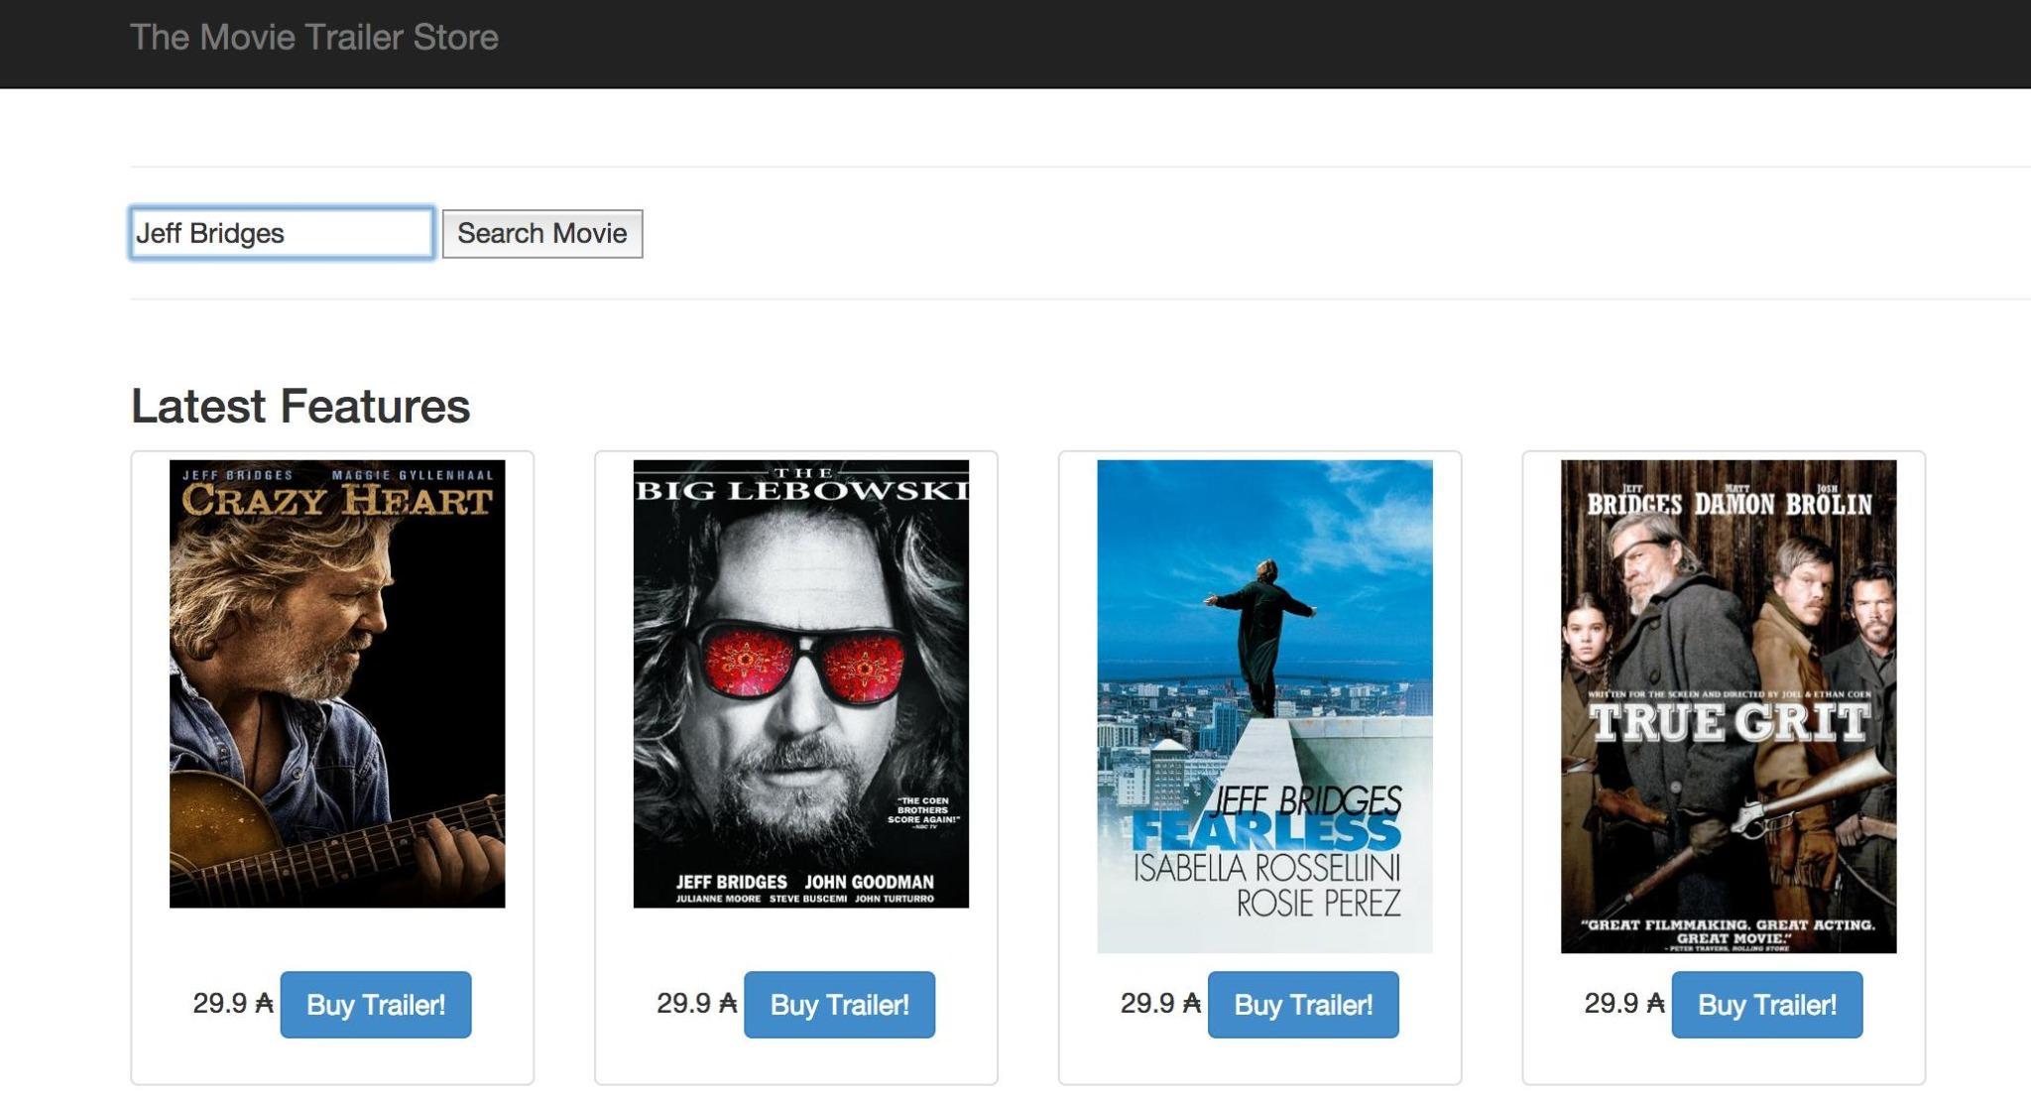2031x1097 pixels.
Task: Click the currency symbol beside True Grit price
Action: click(x=1655, y=1004)
